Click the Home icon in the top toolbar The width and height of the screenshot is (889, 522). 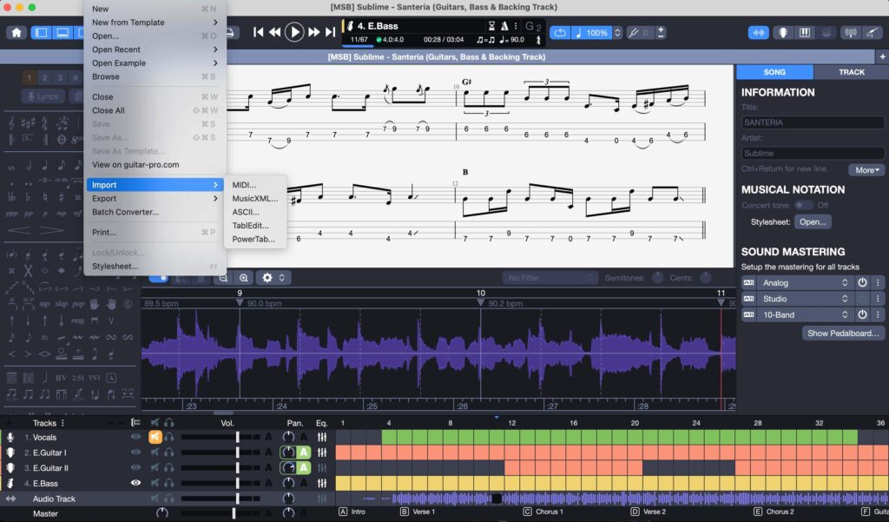pos(16,32)
